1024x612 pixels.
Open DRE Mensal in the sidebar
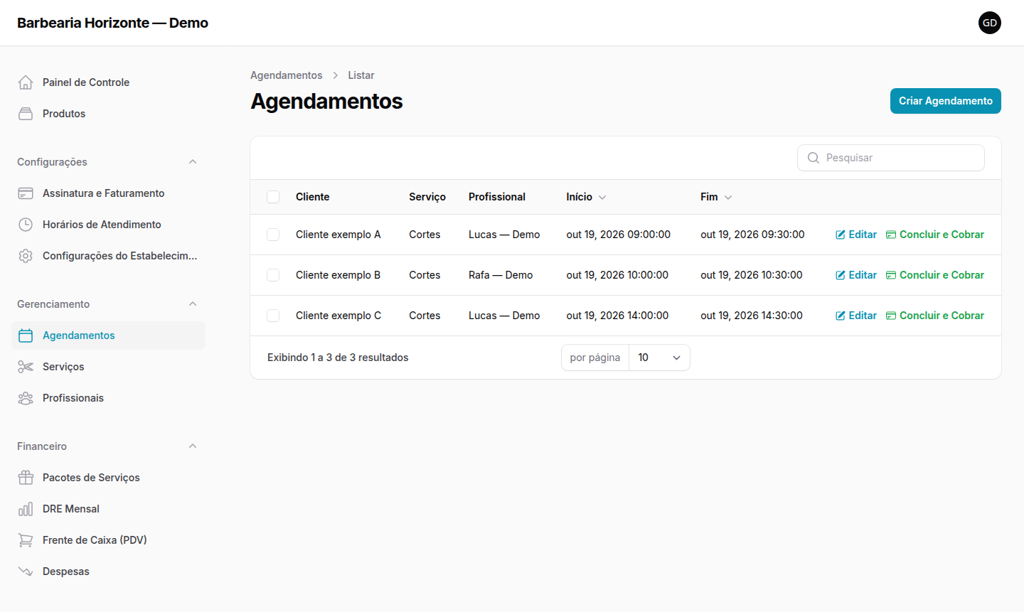click(x=108, y=509)
